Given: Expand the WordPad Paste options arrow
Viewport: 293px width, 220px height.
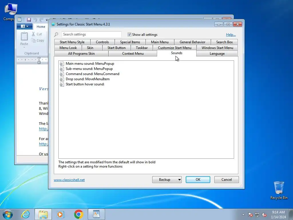Looking at the screenshot, I should (24, 48).
